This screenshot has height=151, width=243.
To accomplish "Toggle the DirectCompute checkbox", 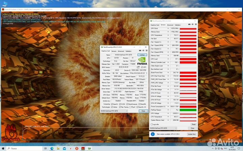I will (127, 104).
